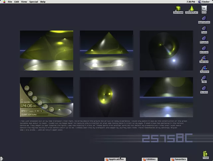The height and width of the screenshot is (161, 213).
Task: Open the Downloads cube icon on desktop
Action: pos(178,9)
